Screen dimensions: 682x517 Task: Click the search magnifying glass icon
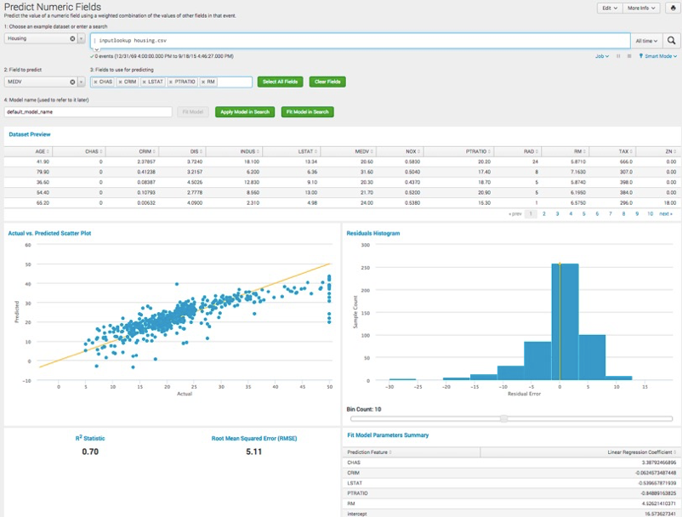click(671, 40)
